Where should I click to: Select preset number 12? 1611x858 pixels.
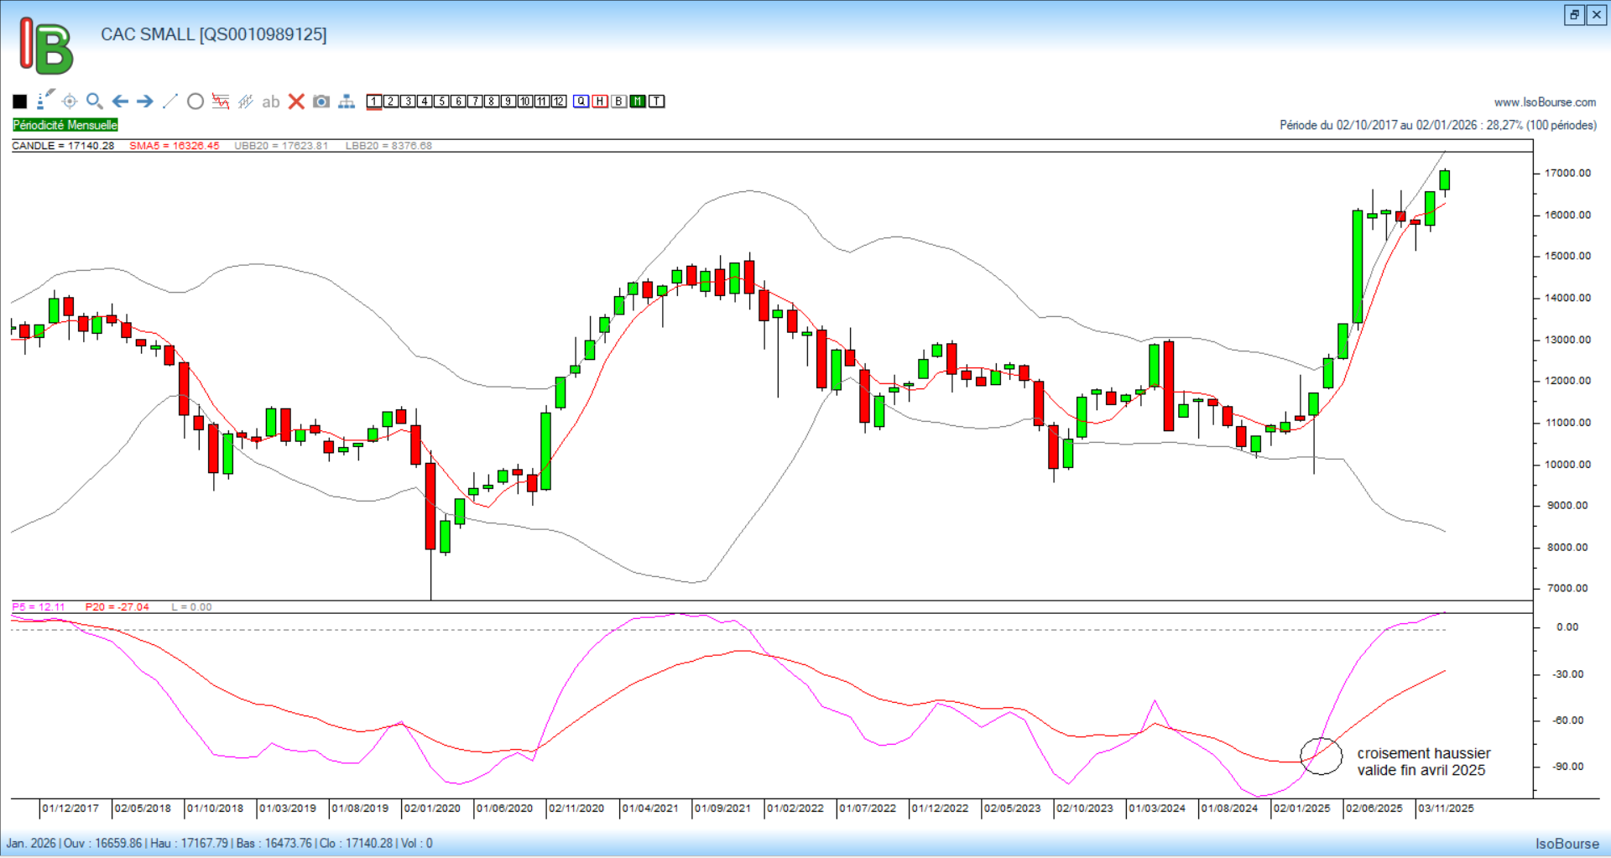click(559, 101)
